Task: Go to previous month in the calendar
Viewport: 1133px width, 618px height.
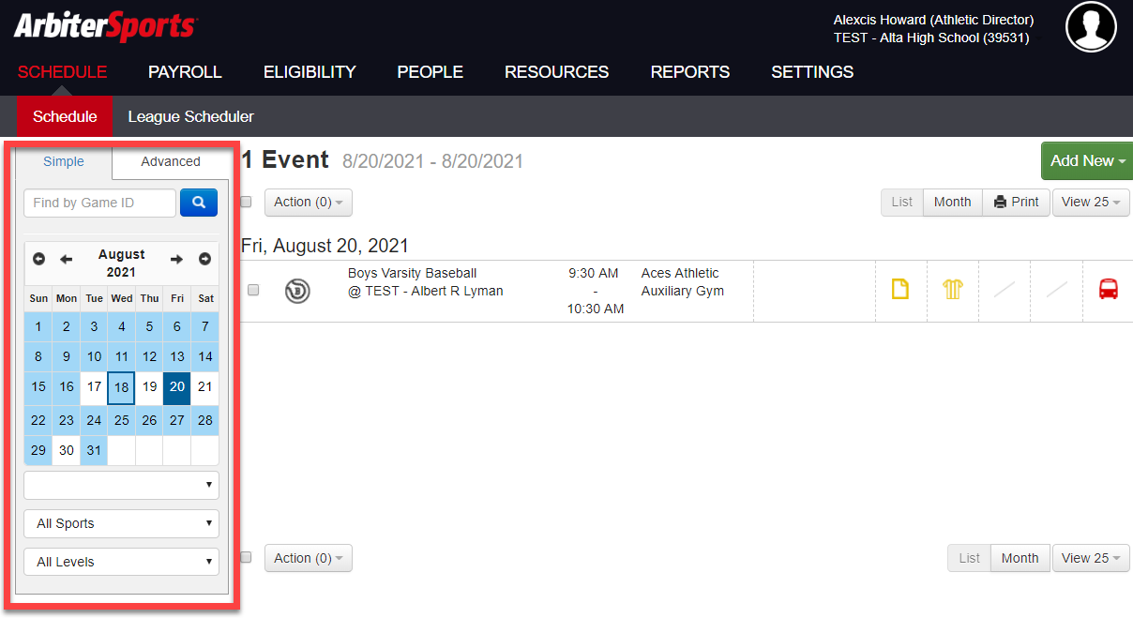Action: 66,259
